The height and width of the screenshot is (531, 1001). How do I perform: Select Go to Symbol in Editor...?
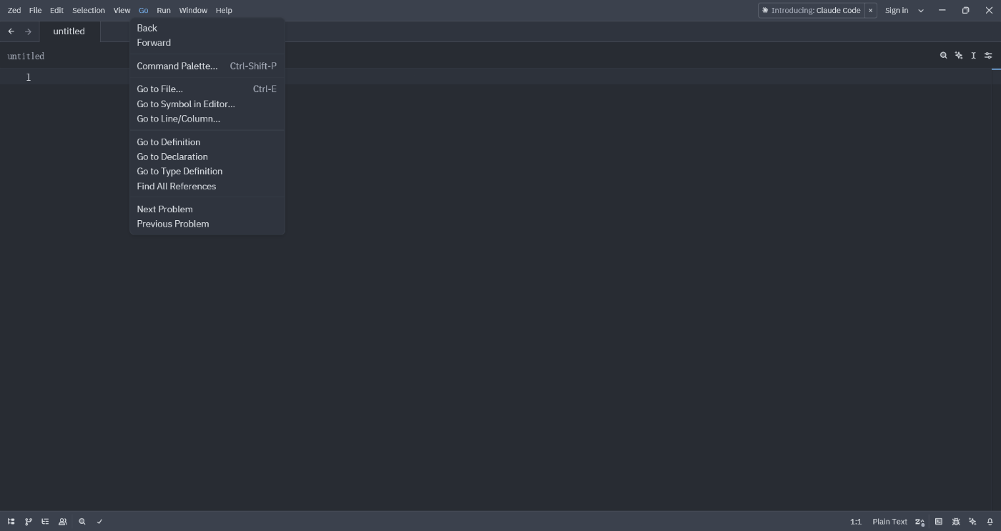click(207, 104)
